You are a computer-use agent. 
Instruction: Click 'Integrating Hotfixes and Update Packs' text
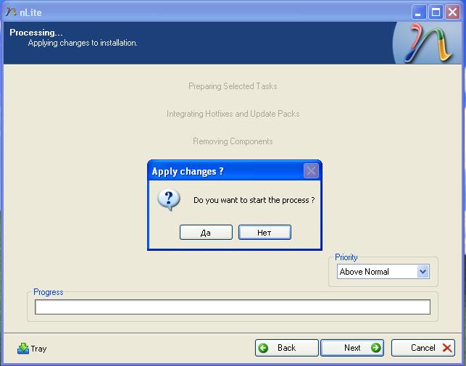[x=233, y=114]
